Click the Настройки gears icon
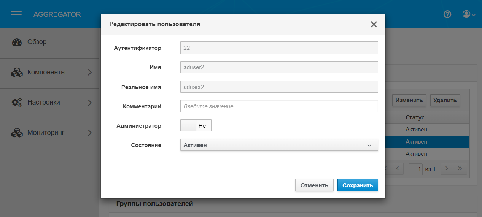Viewport: 482px width, 217px height. point(17,103)
